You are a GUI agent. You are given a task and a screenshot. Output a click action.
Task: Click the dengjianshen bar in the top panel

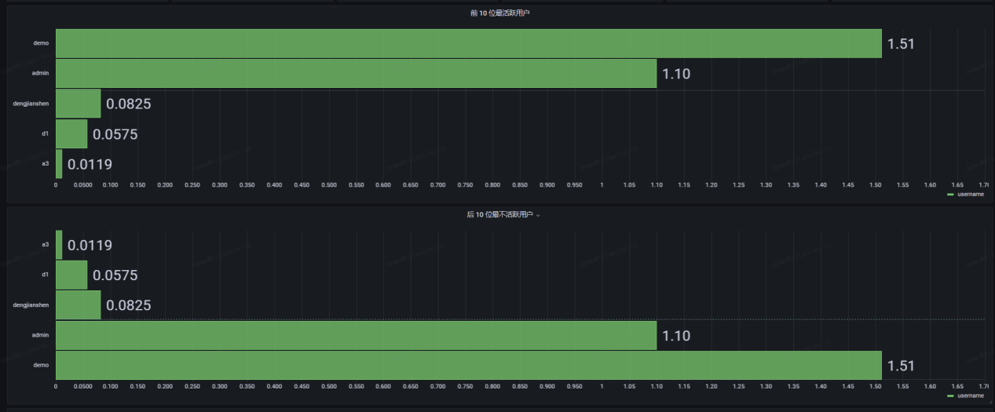tap(78, 104)
